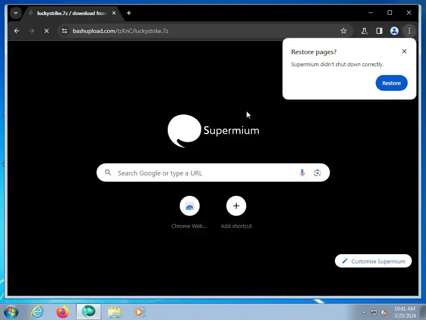Image resolution: width=426 pixels, height=320 pixels.
Task: Start voice search with microphone icon
Action: click(302, 173)
